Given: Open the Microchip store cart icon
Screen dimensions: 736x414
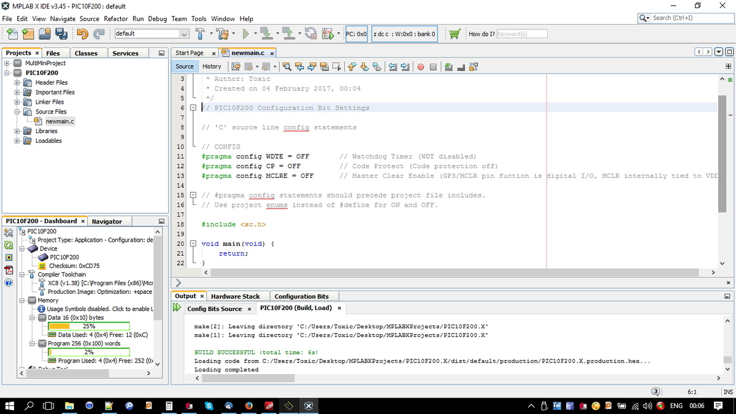Looking at the screenshot, I should click(454, 34).
